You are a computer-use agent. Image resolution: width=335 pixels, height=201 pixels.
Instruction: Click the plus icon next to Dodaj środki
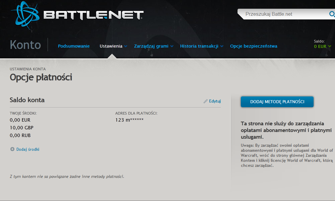click(x=12, y=149)
